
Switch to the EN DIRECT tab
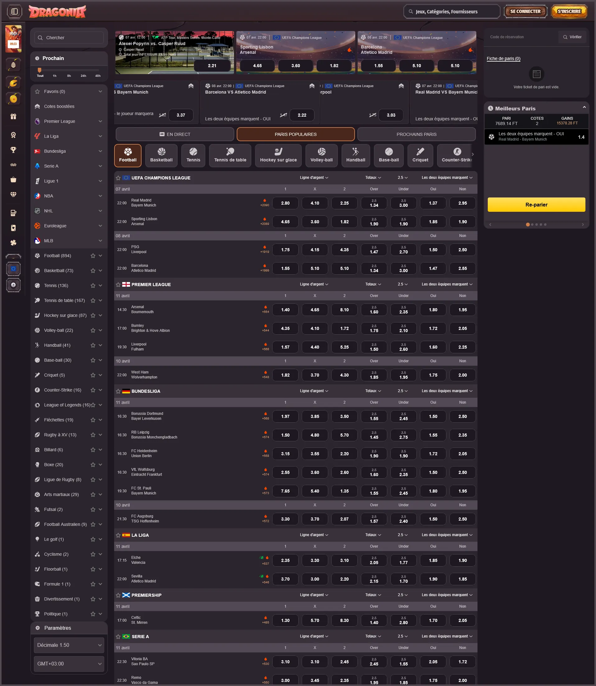pyautogui.click(x=175, y=134)
